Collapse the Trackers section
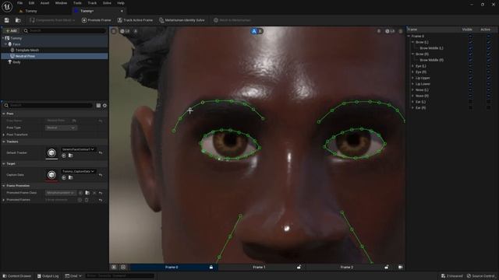The image size is (499, 280). [4, 142]
